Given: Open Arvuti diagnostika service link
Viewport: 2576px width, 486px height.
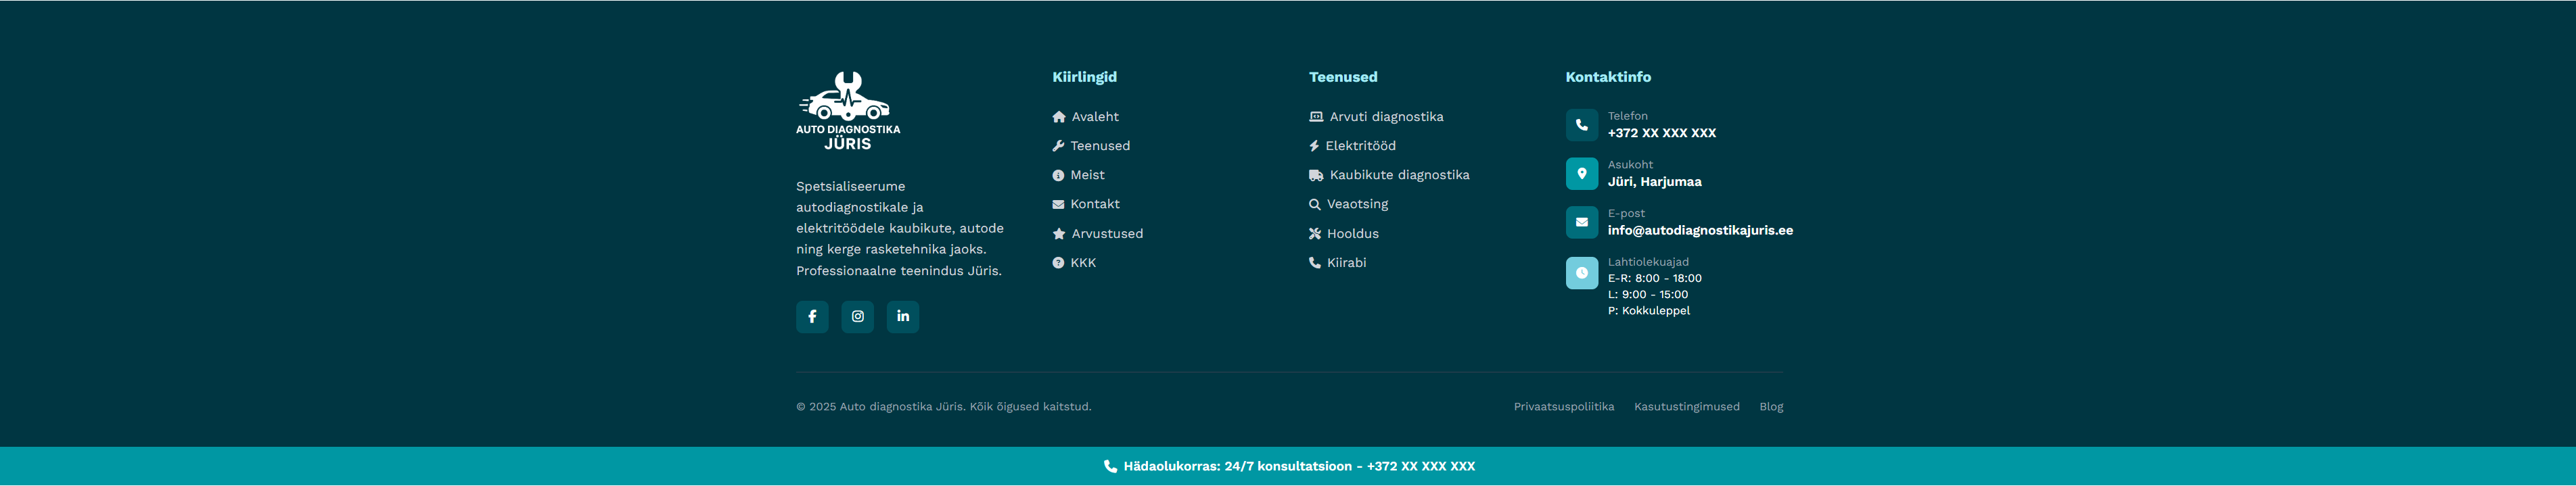Looking at the screenshot, I should [x=1377, y=117].
